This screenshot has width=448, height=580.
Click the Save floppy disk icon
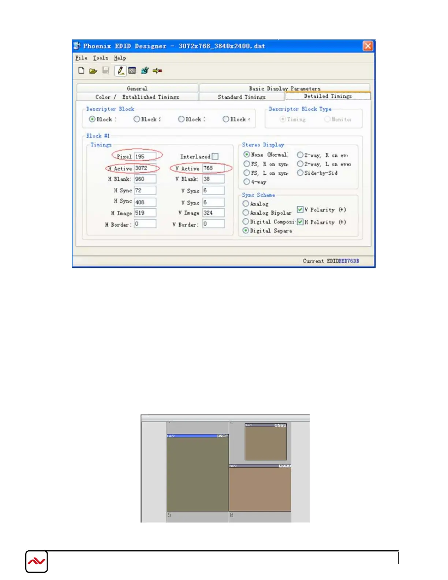(x=106, y=70)
